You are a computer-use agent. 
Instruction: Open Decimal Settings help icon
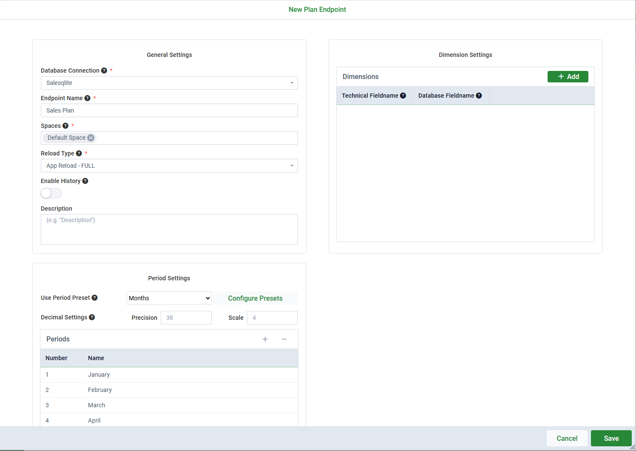(x=92, y=317)
